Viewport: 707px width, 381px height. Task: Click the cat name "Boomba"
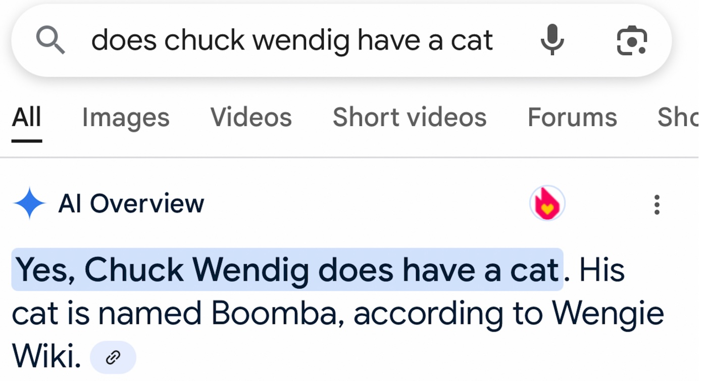tap(274, 314)
